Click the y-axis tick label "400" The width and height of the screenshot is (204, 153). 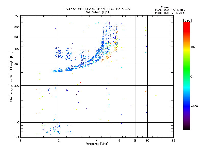click(17, 49)
